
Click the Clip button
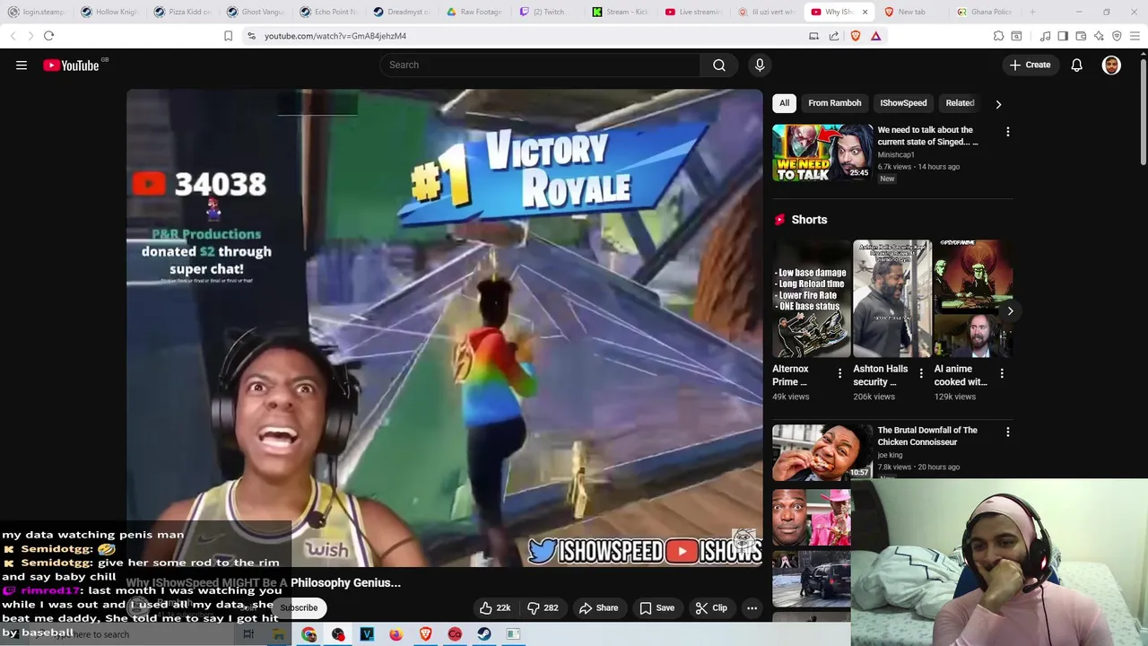pos(711,607)
